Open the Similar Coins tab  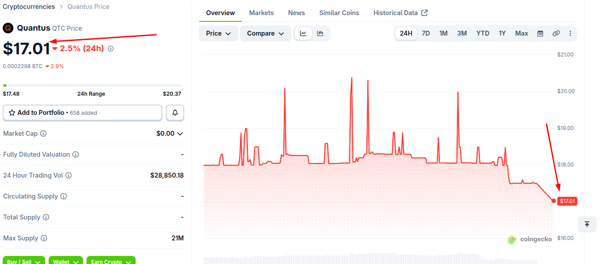(339, 13)
